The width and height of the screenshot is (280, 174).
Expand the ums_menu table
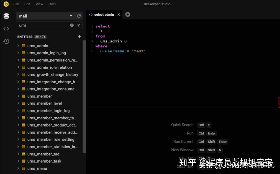(x=18, y=168)
